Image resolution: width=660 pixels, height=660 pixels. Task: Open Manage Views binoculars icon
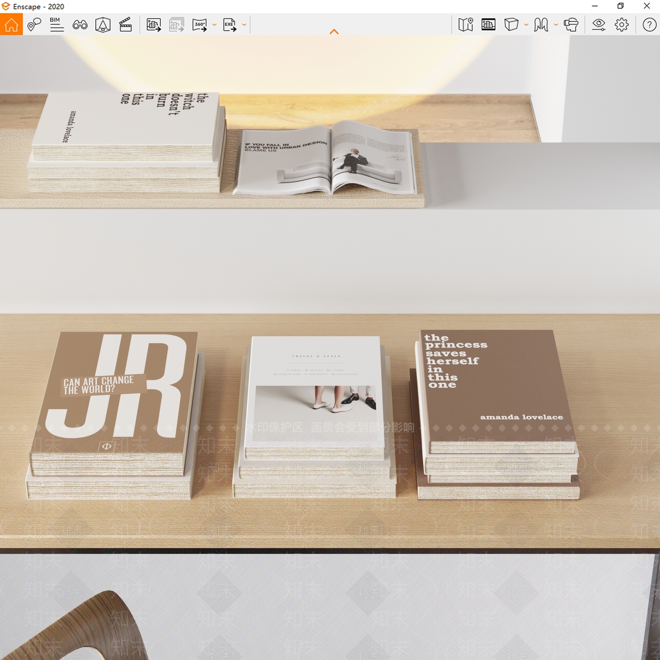tap(80, 25)
